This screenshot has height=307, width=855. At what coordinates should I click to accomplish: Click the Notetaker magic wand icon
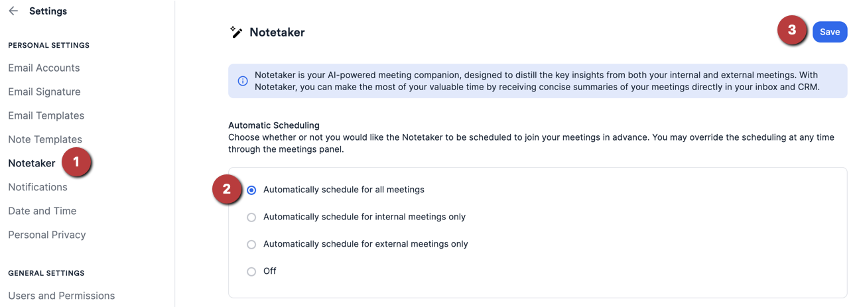[236, 32]
